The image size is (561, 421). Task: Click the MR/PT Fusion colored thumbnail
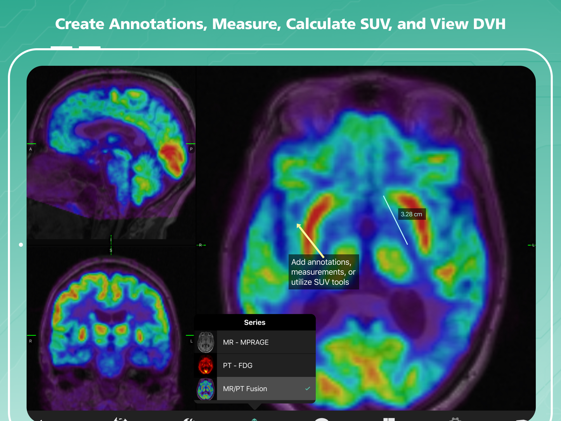tap(205, 388)
